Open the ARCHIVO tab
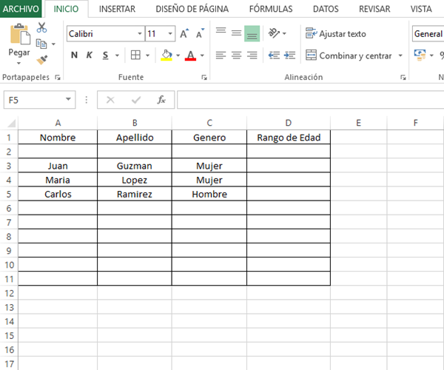The height and width of the screenshot is (370, 444). pos(21,9)
